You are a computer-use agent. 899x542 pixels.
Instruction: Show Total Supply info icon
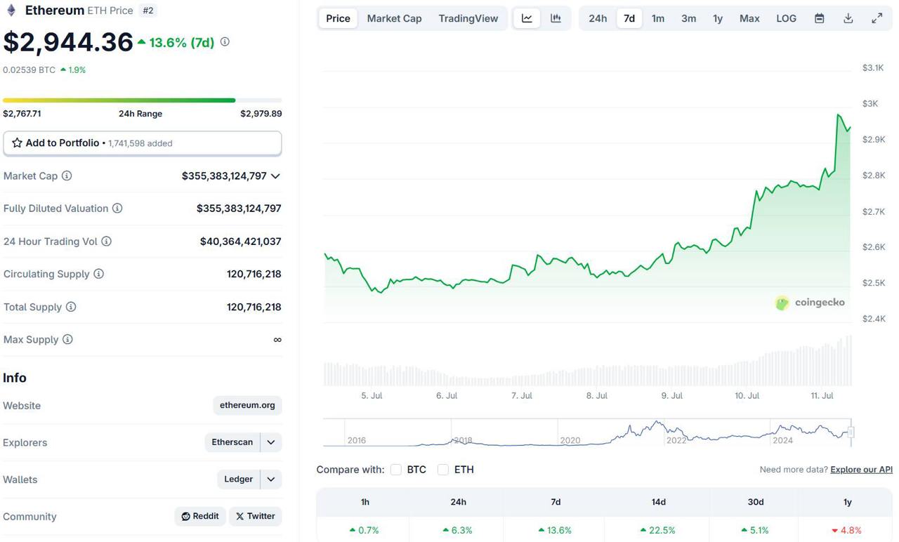71,307
